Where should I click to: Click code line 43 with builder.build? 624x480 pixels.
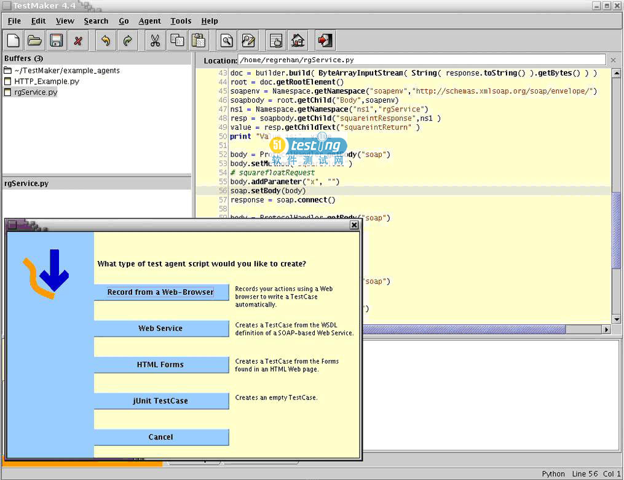click(x=414, y=73)
